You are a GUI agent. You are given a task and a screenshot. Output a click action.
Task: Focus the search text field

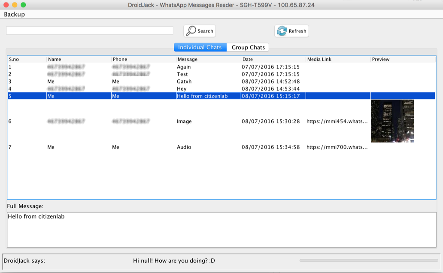(x=90, y=30)
